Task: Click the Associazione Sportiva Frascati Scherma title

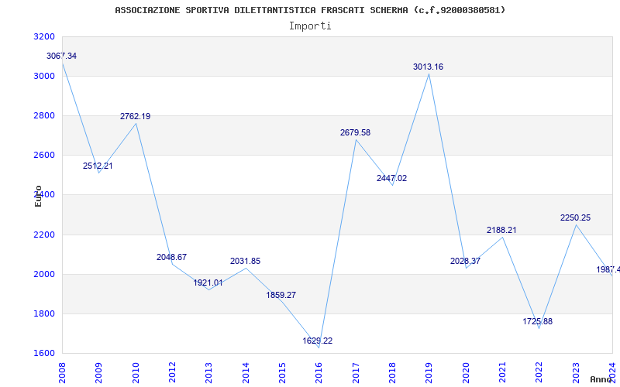Action: (x=310, y=10)
